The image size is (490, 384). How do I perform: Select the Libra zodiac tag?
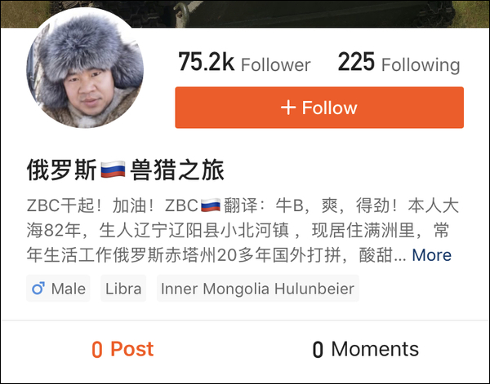coord(123,289)
